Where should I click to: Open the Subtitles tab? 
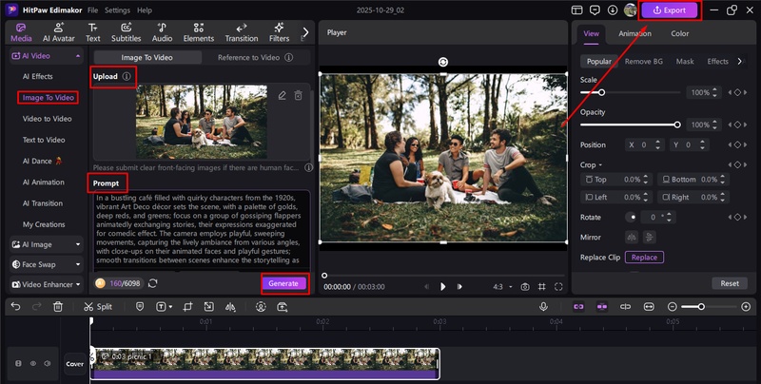click(x=127, y=32)
